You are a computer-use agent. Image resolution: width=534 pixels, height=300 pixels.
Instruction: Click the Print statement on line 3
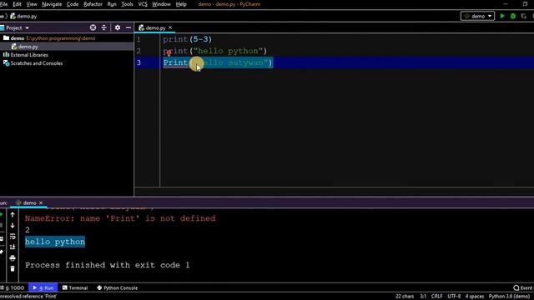(218, 62)
